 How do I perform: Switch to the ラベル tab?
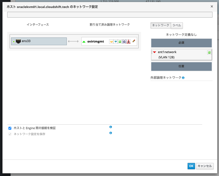coord(177,25)
